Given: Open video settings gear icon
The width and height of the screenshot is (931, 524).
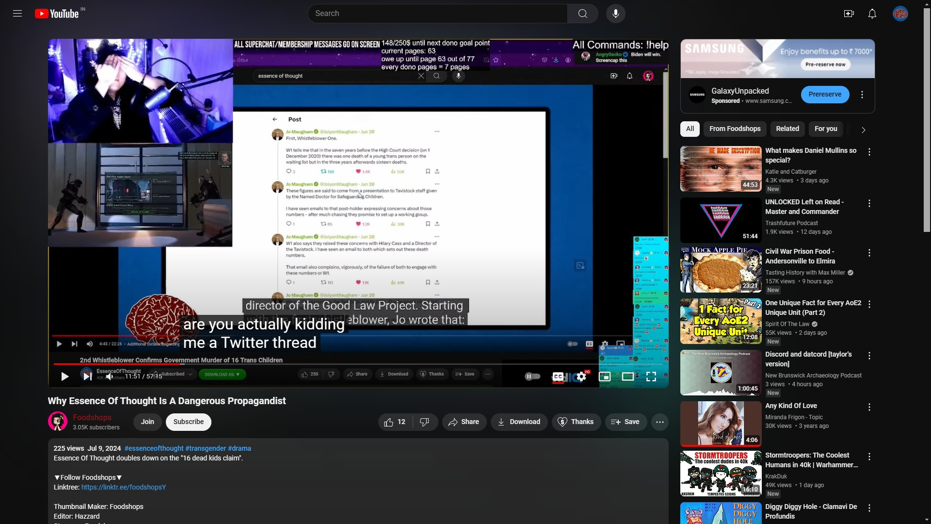Looking at the screenshot, I should [x=580, y=376].
